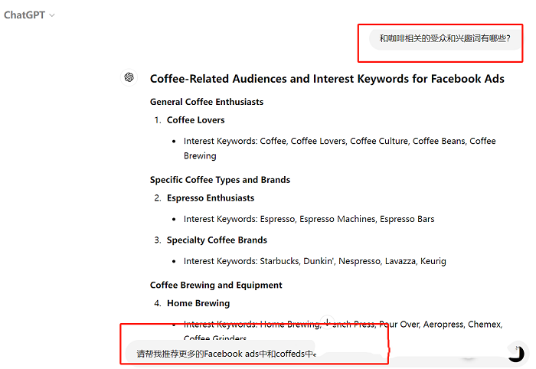Click the Home Brewing list item
The image size is (536, 369).
[x=198, y=303]
